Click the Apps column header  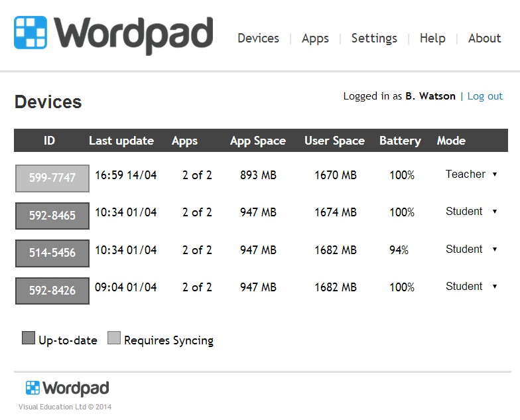pos(184,141)
